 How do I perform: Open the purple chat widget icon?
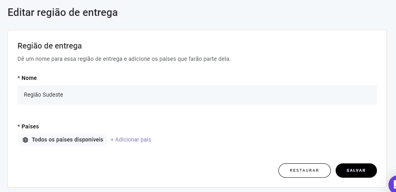(x=393, y=184)
